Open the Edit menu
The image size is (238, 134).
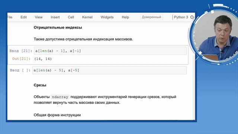[x=23, y=17]
